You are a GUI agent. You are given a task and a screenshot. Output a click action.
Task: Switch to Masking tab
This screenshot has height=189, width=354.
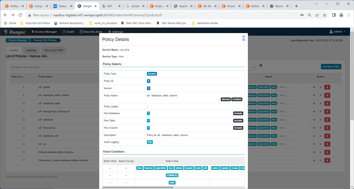tap(31, 50)
